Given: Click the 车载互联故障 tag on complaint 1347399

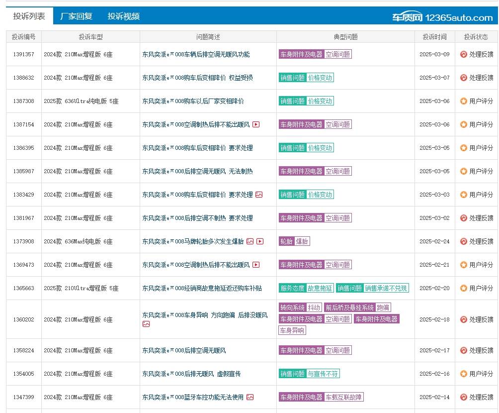Looking at the screenshot, I should [343, 397].
